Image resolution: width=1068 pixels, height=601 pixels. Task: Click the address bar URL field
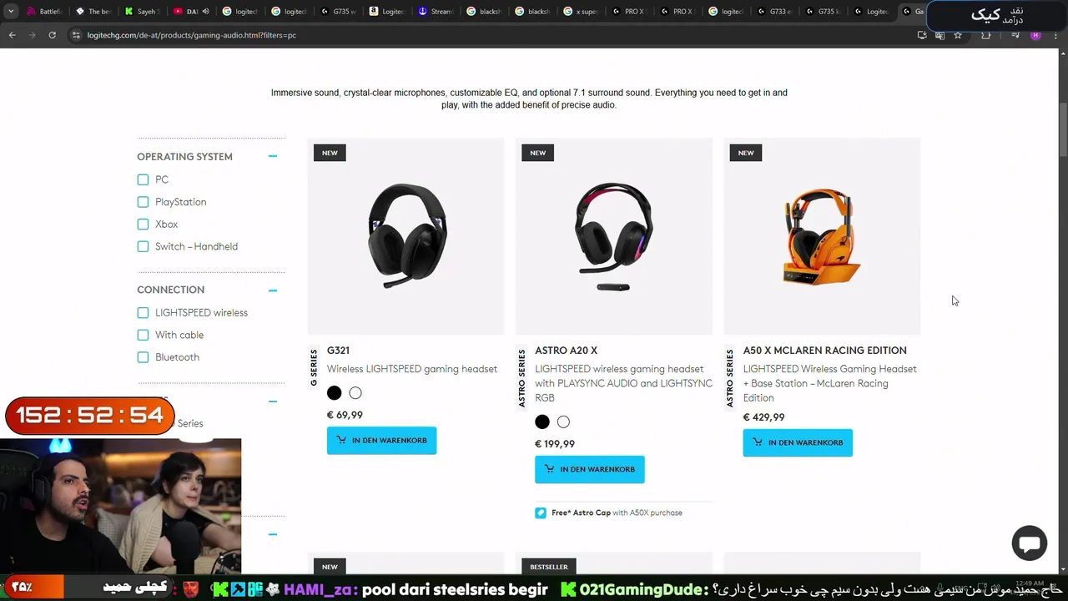[484, 35]
